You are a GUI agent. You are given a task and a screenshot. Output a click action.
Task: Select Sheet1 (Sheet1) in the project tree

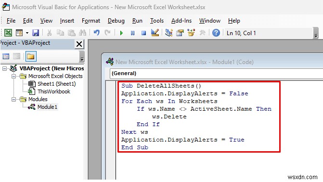tap(56, 84)
